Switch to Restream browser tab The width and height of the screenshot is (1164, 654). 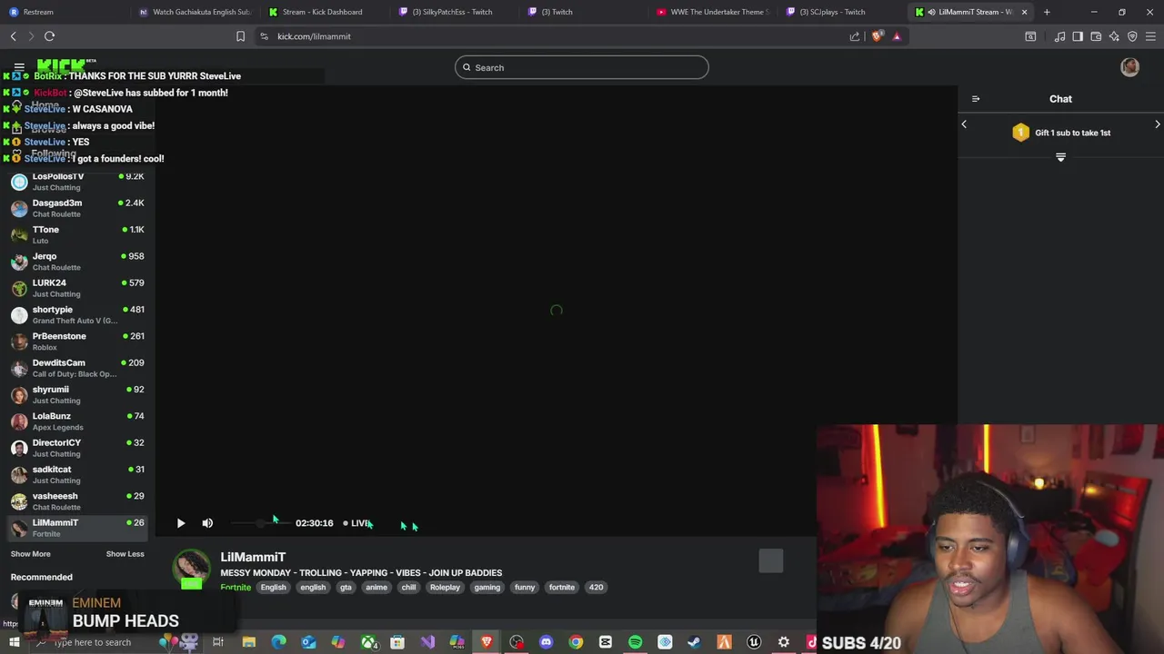[x=64, y=12]
